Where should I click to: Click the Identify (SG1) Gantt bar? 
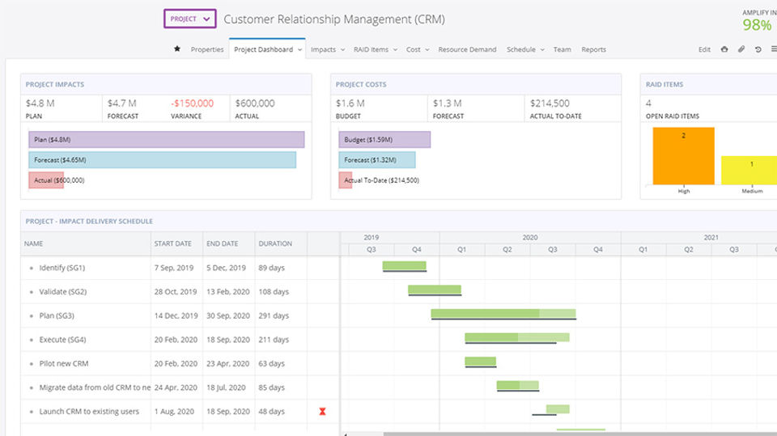[x=405, y=265]
